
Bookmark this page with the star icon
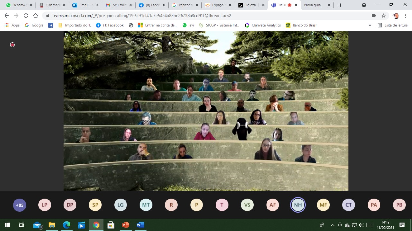tap(384, 16)
